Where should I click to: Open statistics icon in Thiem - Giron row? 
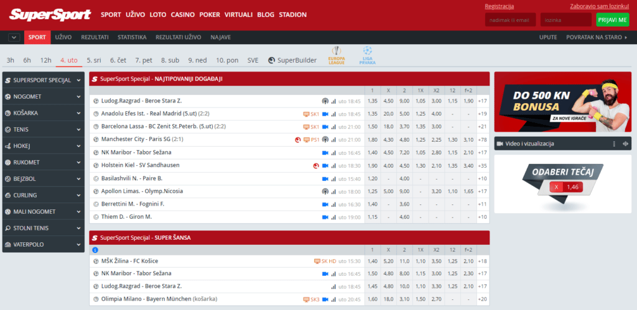333,217
